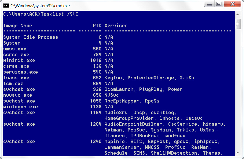This screenshot has width=244, height=159.
Task: Click the window title text C:\Windows\system32\cmd.exe
Action: click(x=40, y=6)
